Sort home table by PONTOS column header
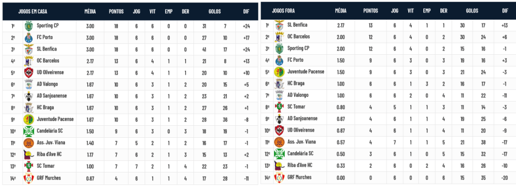Screen dimensions: 516x186 [116, 12]
